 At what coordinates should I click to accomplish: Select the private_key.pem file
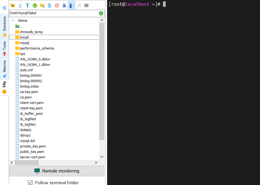coord(31,146)
